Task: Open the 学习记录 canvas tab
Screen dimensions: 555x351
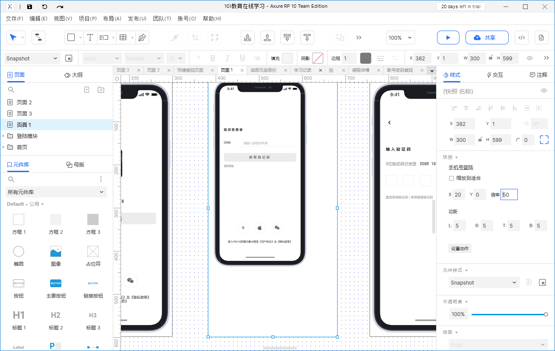Action: pos(303,70)
